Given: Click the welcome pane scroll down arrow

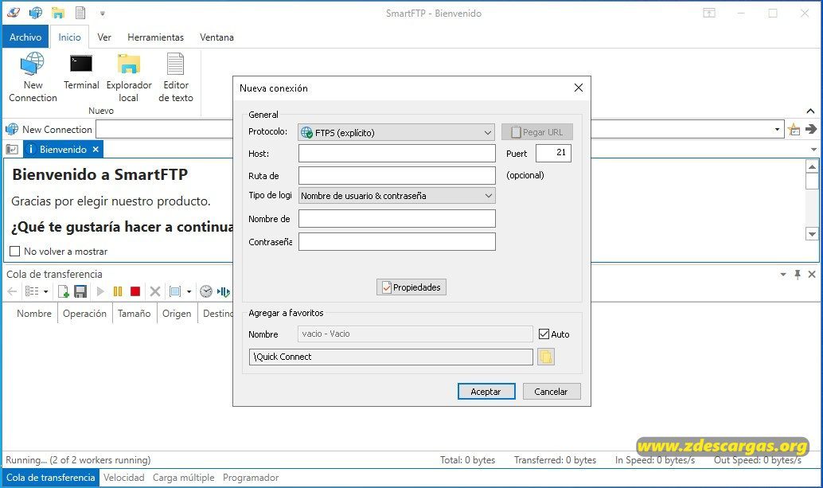Looking at the screenshot, I should pyautogui.click(x=812, y=234).
